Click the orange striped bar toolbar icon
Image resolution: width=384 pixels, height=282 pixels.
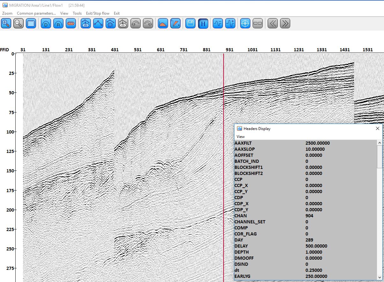[x=71, y=24]
